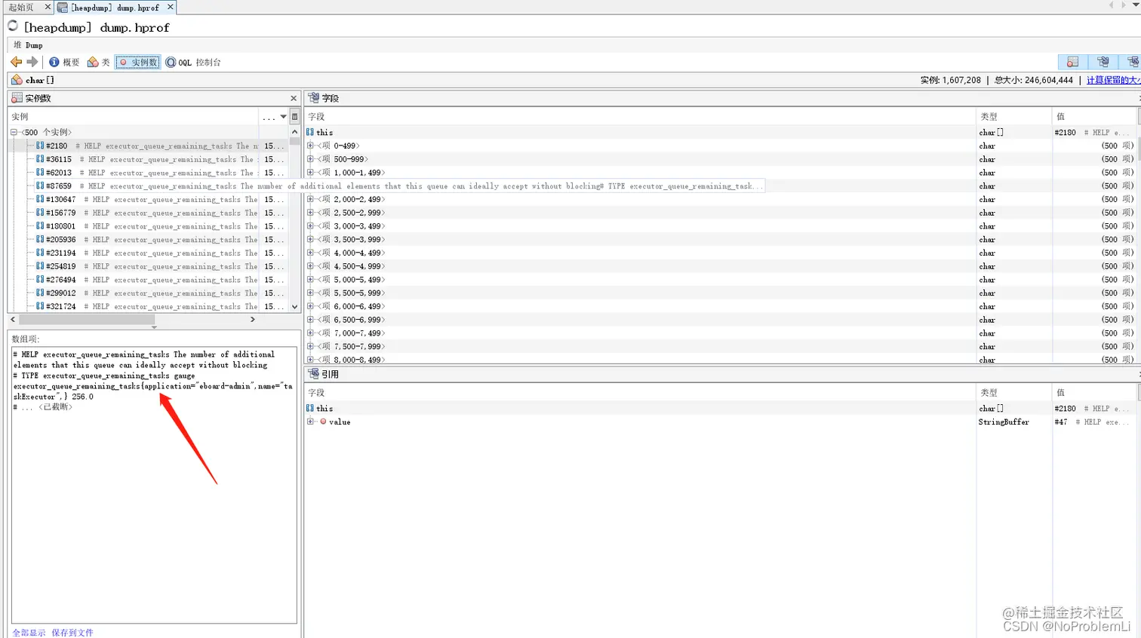Click the 字段 column header in fields panel

point(640,117)
